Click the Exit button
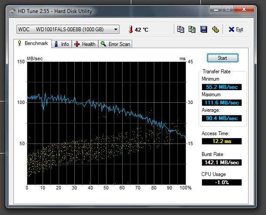The height and width of the screenshot is (215, 266). (236, 29)
